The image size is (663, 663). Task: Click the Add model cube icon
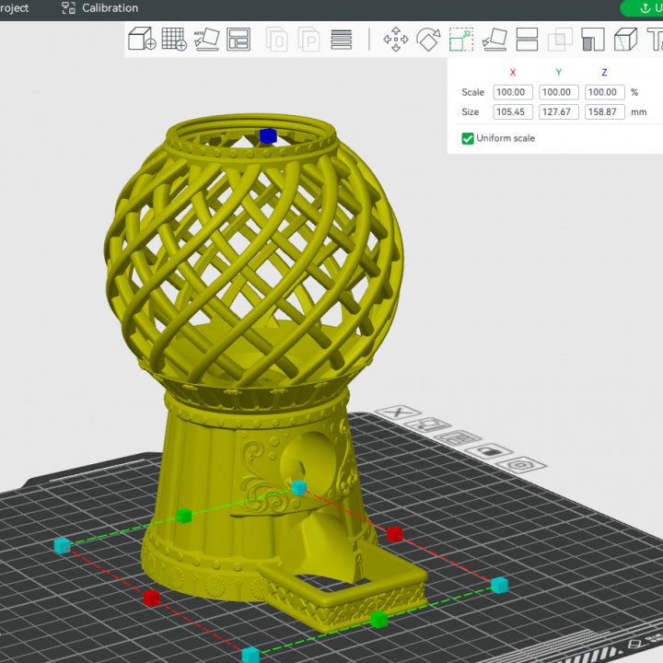[142, 40]
